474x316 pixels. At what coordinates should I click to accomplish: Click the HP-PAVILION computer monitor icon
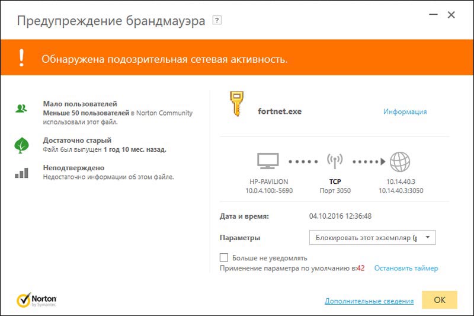268,161
